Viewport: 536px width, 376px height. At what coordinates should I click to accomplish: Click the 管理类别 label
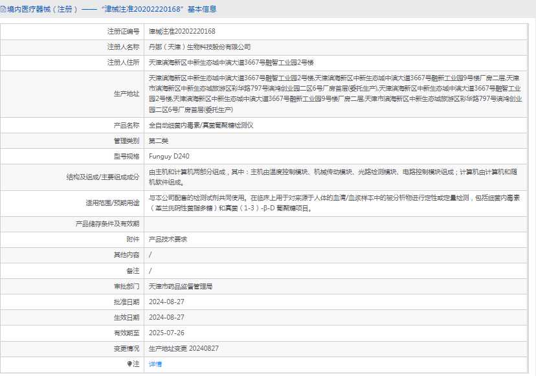126,141
